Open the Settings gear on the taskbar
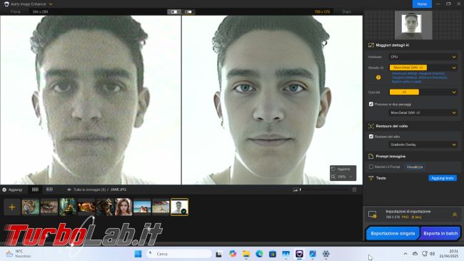 (x=326, y=254)
